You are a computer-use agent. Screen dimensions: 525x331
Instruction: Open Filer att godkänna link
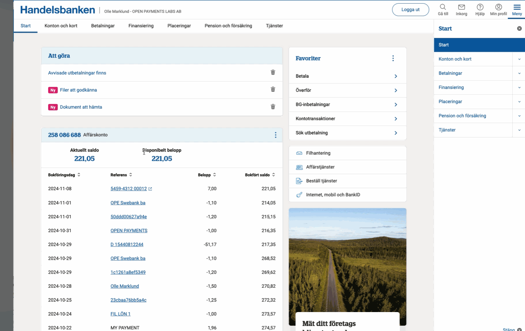(x=78, y=90)
